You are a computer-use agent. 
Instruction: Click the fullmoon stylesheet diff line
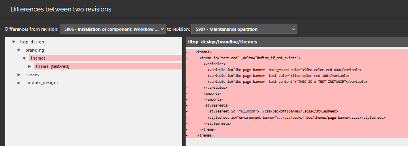[x=297, y=111]
